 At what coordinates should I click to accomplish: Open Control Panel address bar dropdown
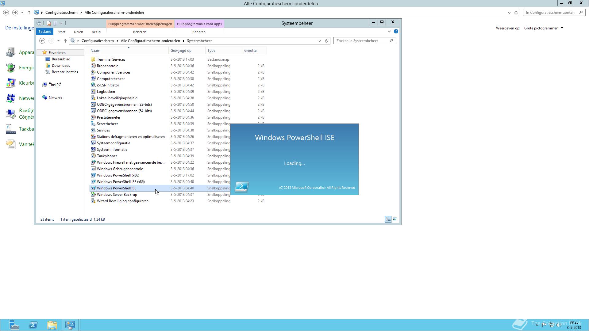(509, 13)
